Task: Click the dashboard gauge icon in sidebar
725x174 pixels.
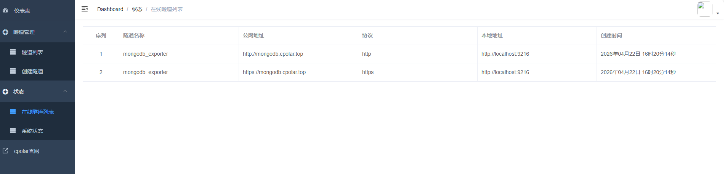Action: (x=5, y=11)
